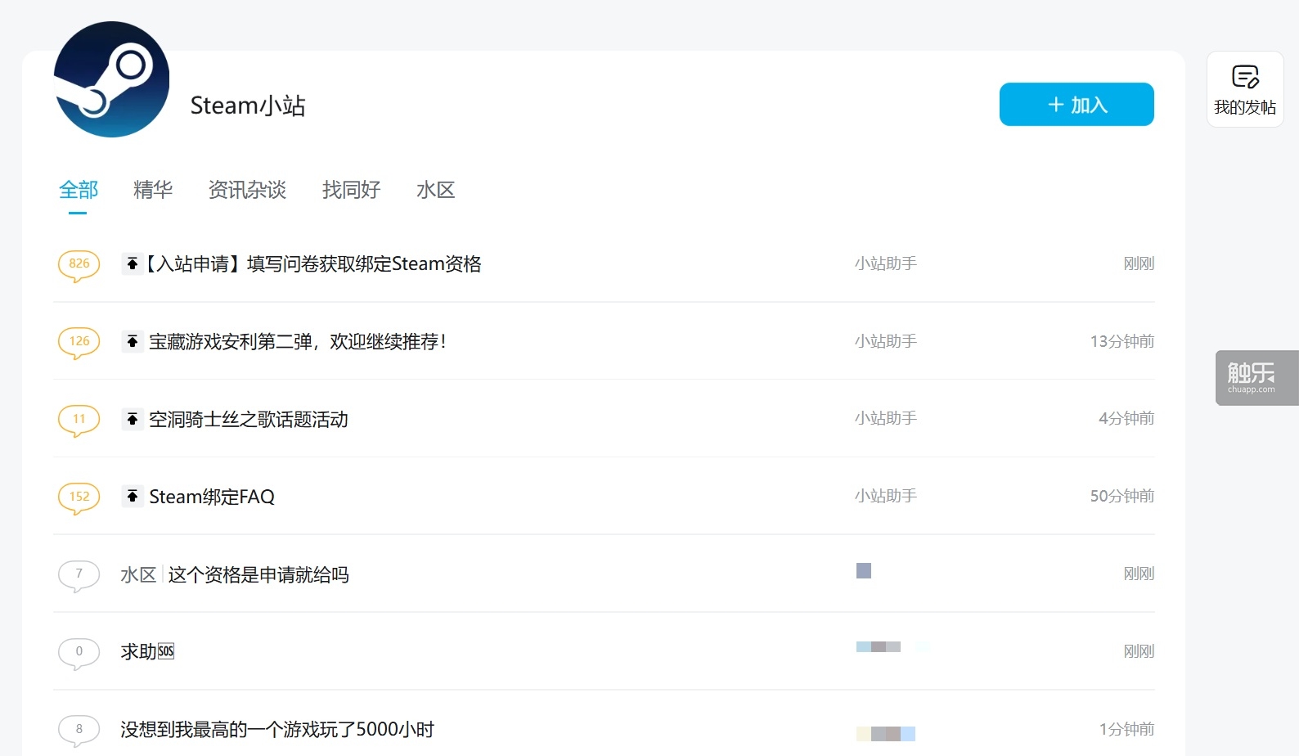Open the 我的发帖 edit icon

tap(1245, 77)
